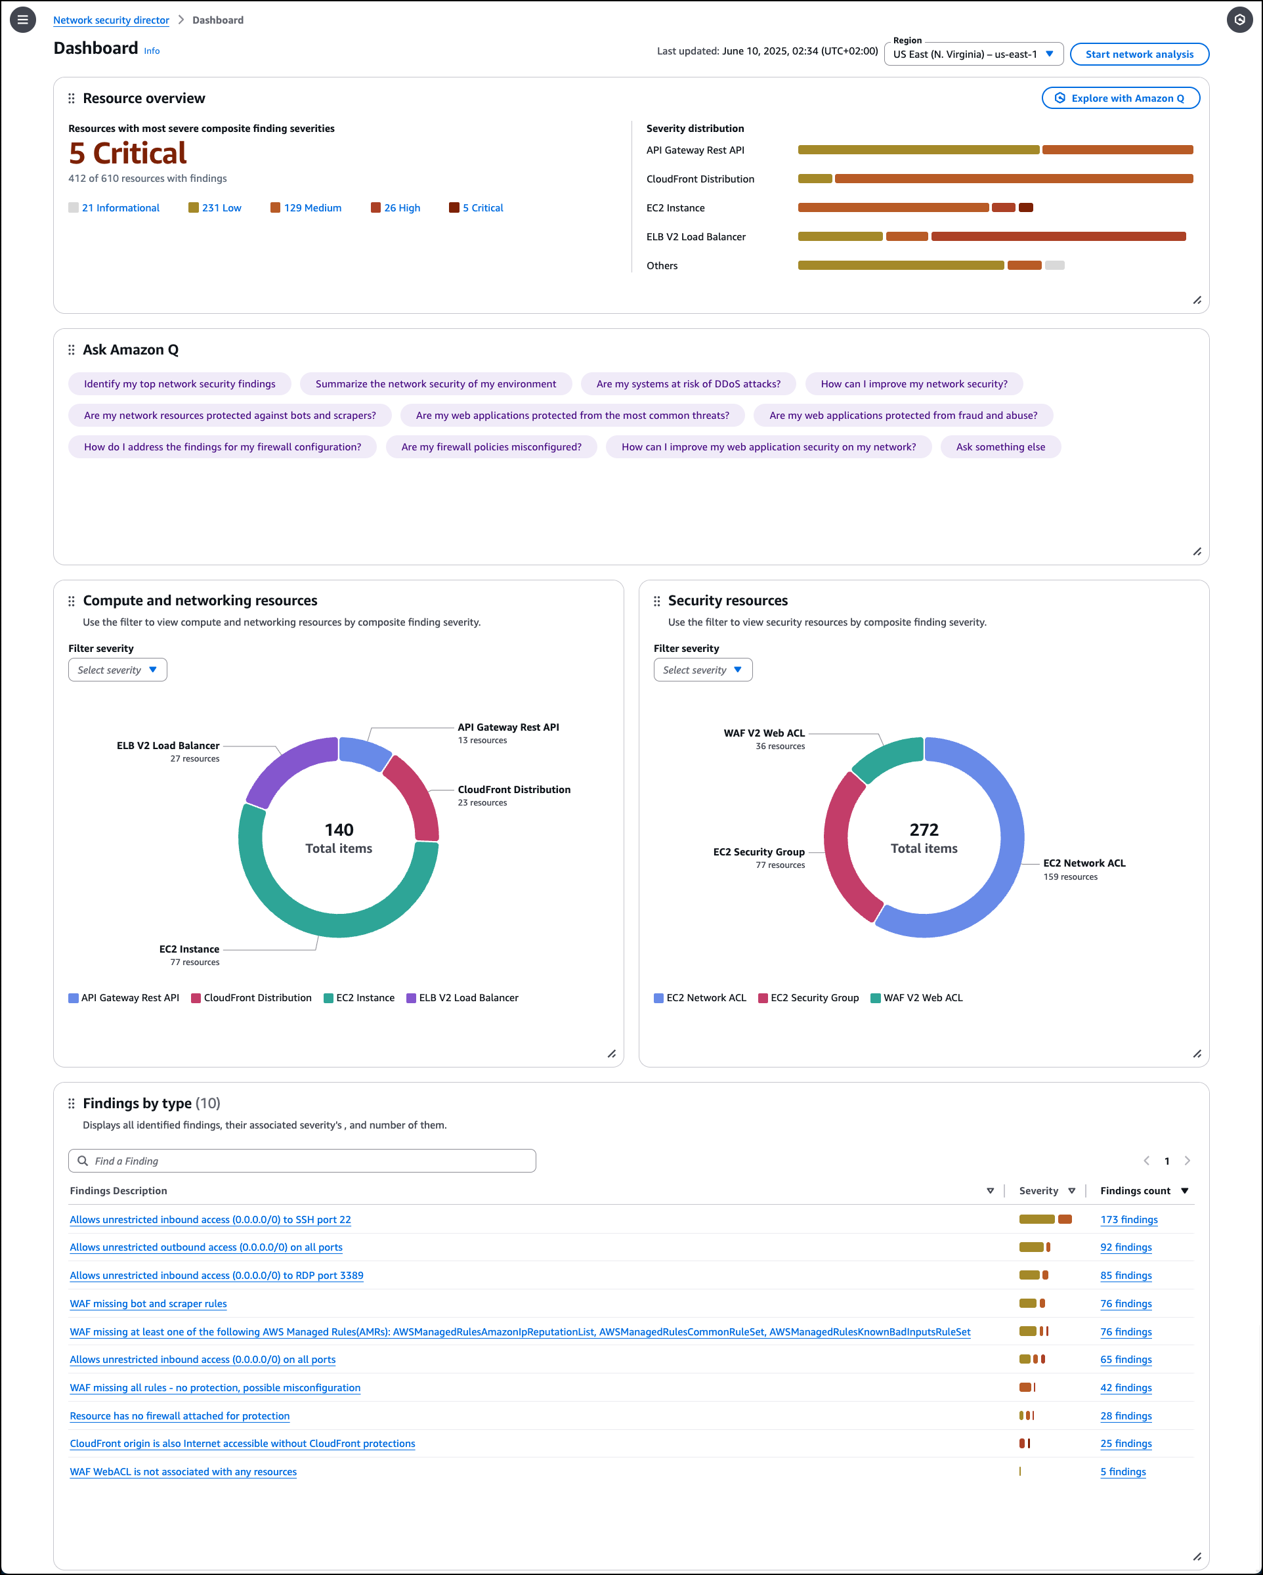Click drag handle of Ask Amazon Q widget

71,350
